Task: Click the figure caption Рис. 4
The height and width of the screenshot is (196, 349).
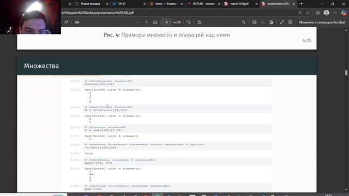Action: pos(167,35)
